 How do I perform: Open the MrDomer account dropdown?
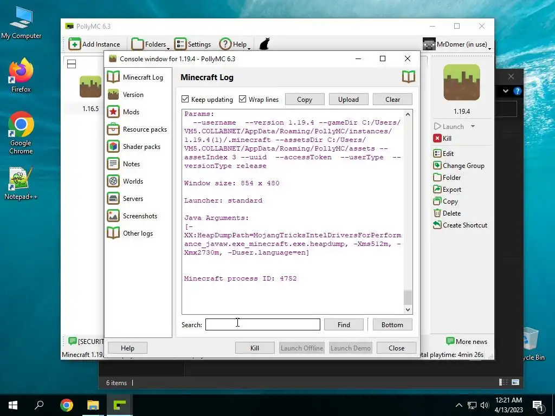click(x=457, y=44)
